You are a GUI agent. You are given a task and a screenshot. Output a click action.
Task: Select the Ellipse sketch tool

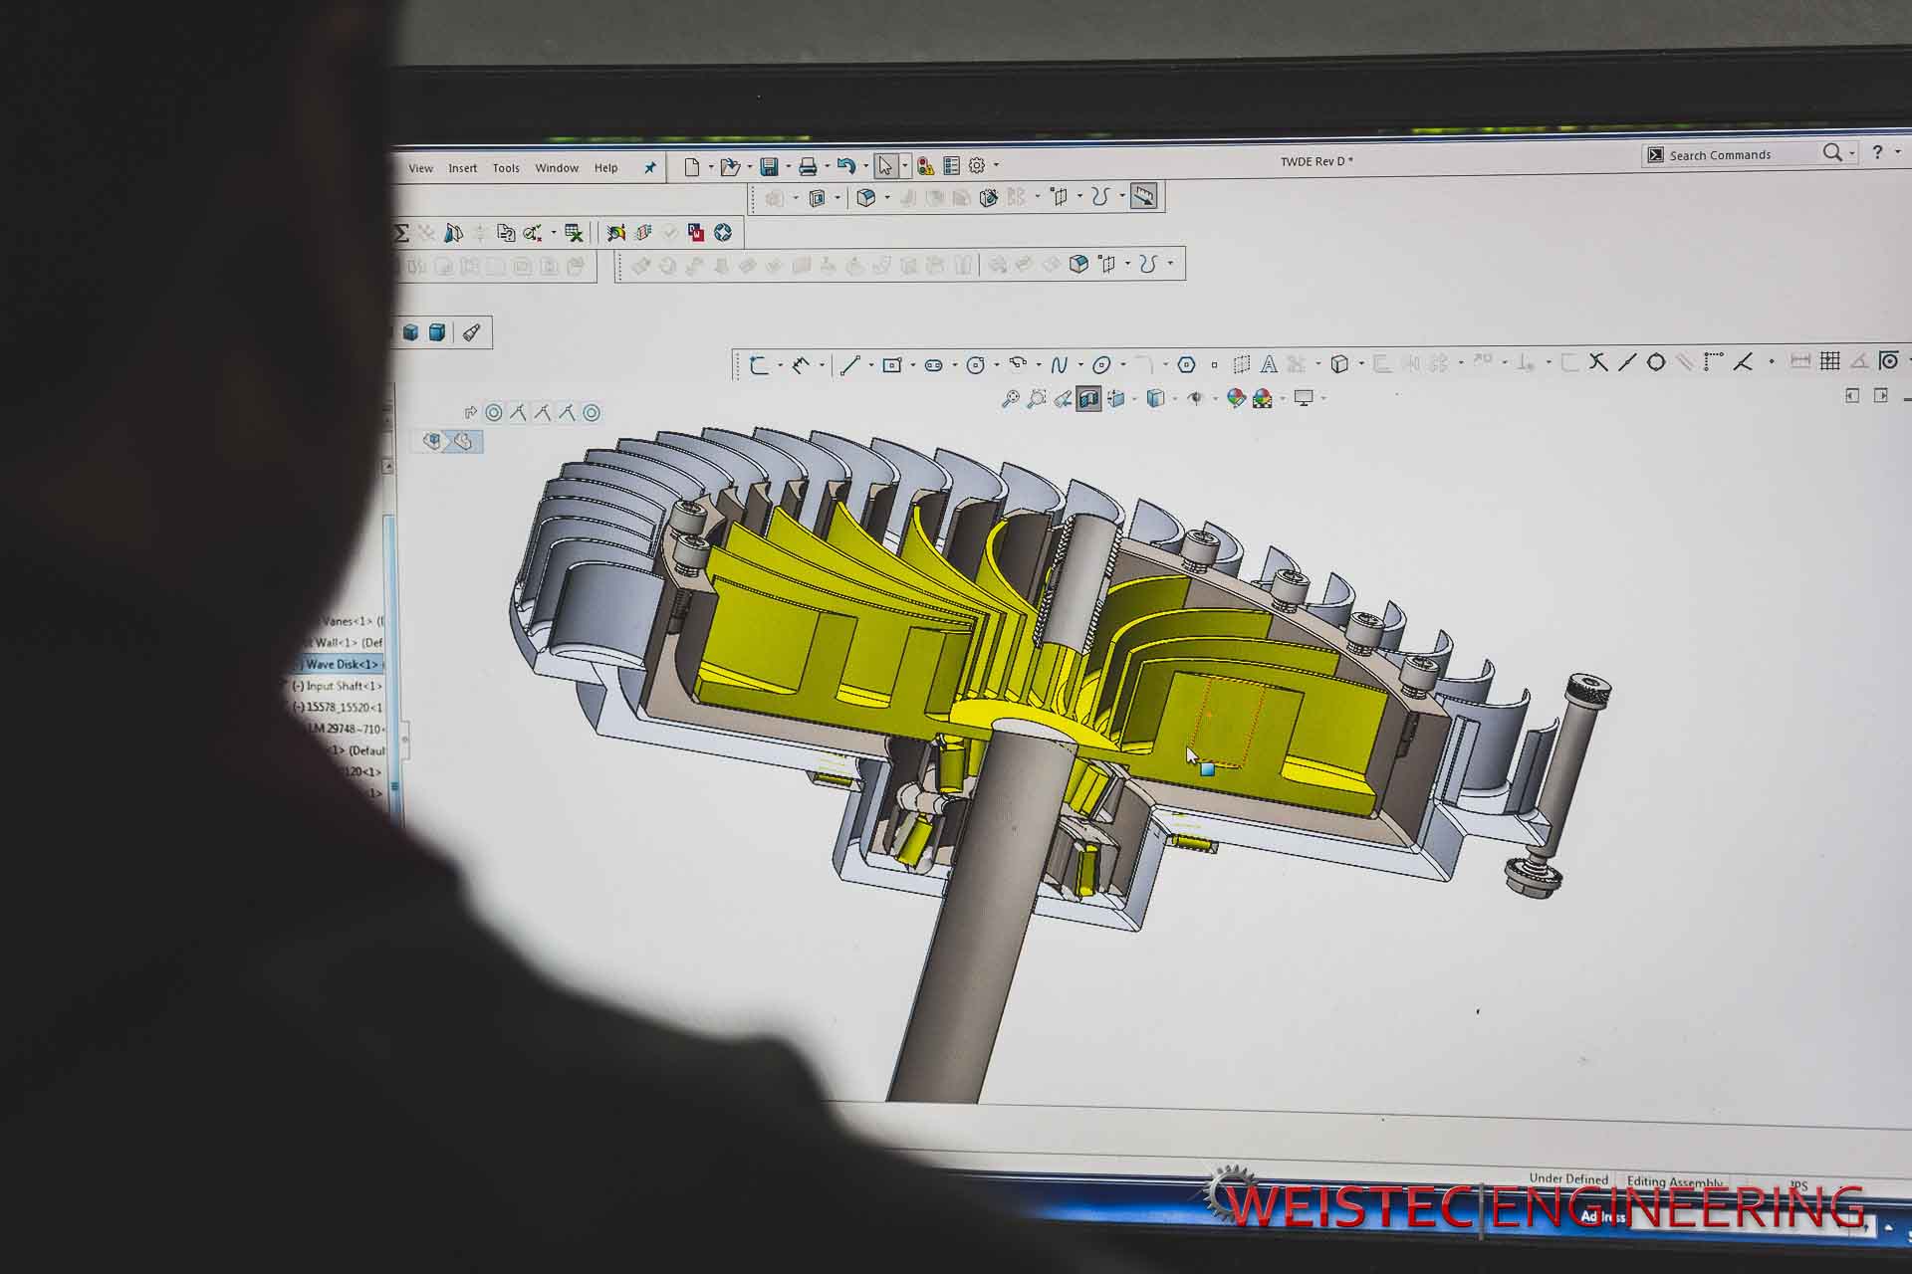click(1101, 364)
